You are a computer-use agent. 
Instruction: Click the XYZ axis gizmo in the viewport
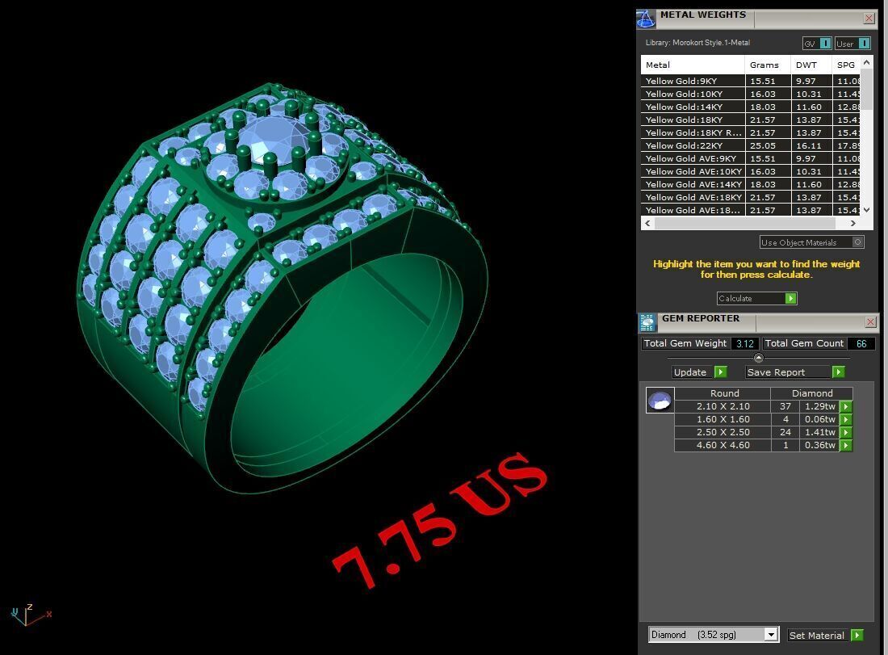coord(31,615)
